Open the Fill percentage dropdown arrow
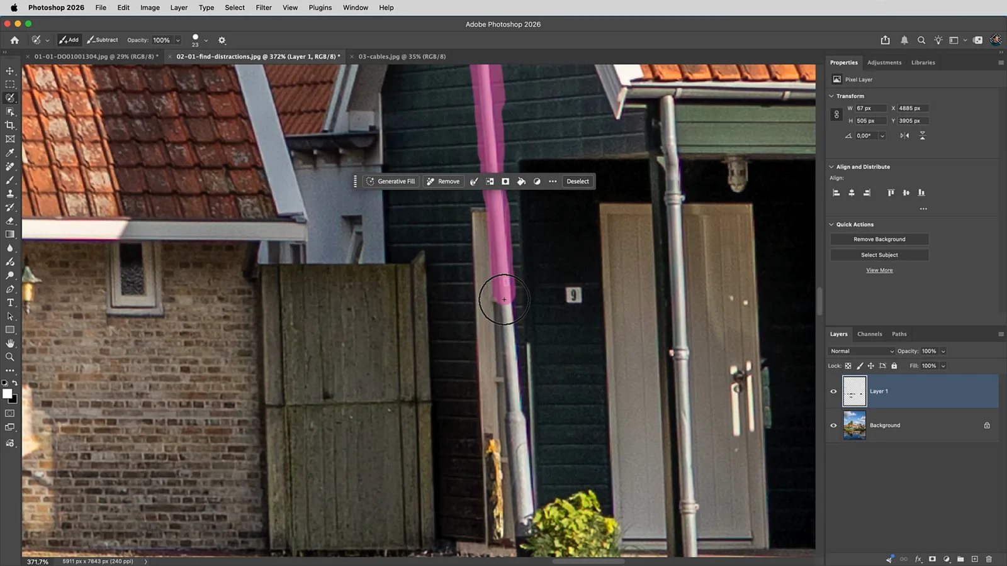1007x566 pixels. [x=943, y=366]
